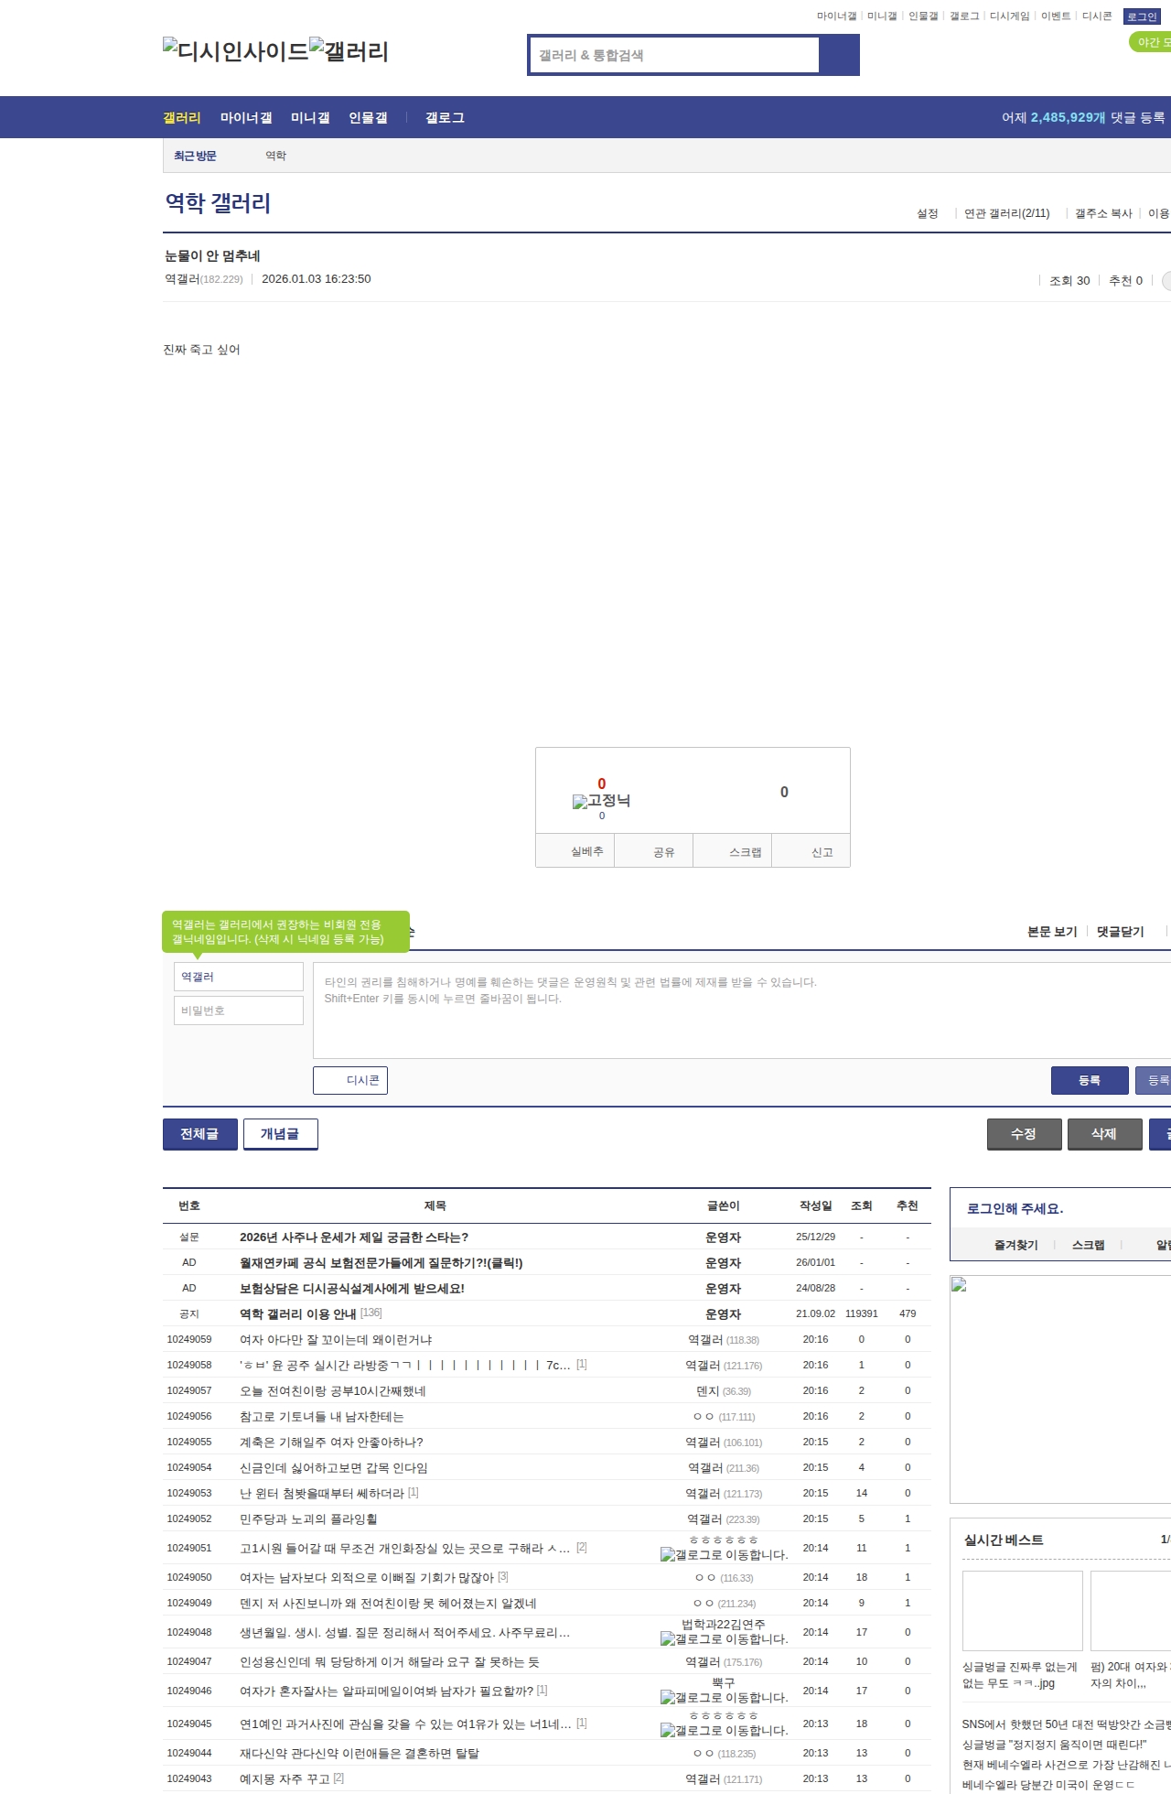
Task: Click 로그인해 주세요. in the sidebar
Action: pos(1015,1209)
